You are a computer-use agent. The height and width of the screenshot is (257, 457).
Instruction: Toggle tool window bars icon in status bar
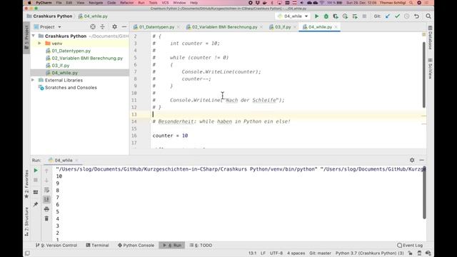27,253
